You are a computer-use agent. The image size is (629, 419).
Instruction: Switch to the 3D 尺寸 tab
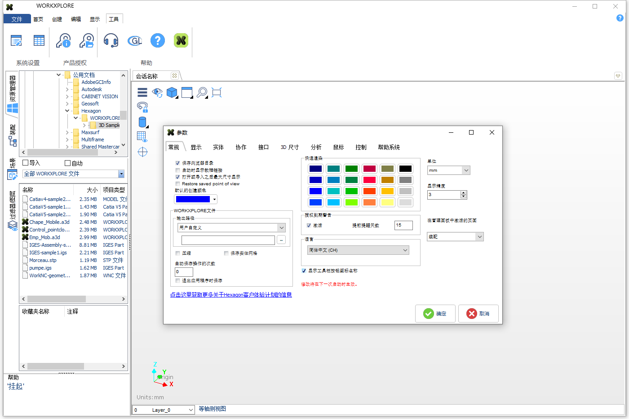pos(290,147)
